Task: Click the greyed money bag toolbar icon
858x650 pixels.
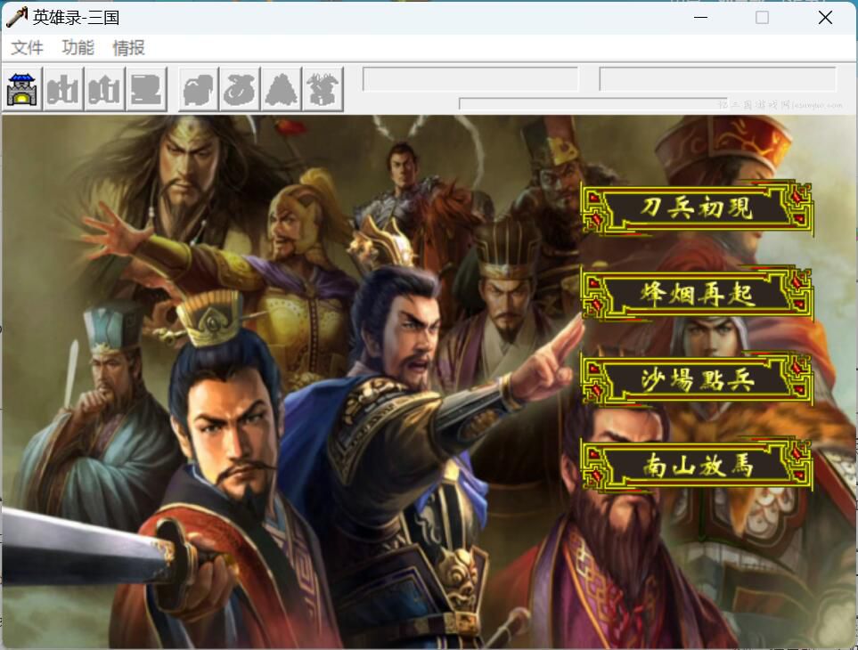Action: tap(240, 89)
